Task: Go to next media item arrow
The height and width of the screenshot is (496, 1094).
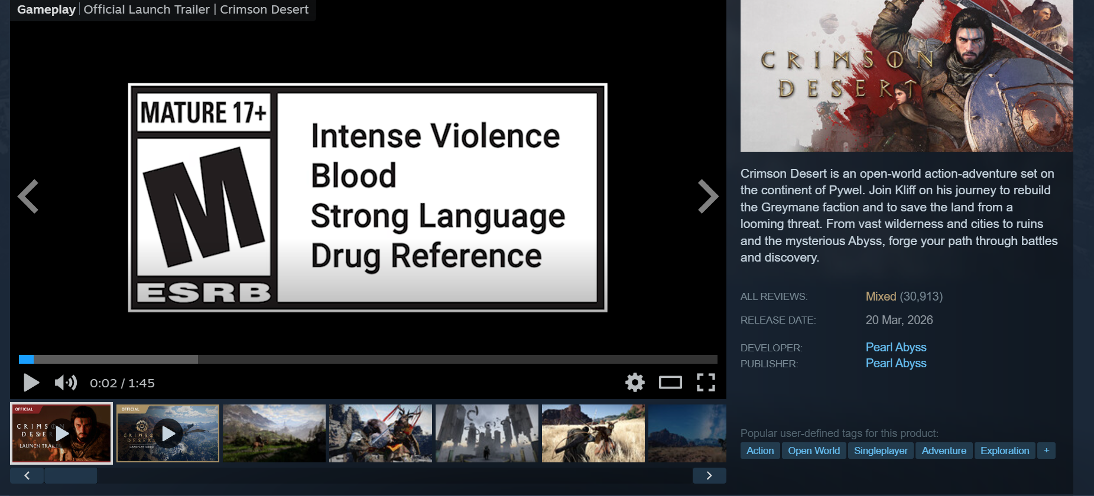Action: 708,196
